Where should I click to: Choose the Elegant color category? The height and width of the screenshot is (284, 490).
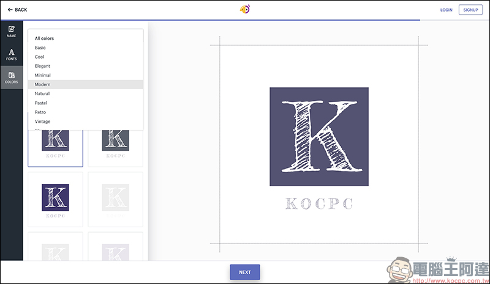pos(86,66)
